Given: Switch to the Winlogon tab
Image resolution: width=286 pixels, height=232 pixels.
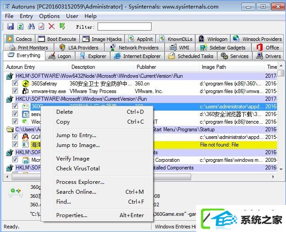Looking at the screenshot, I should click(x=213, y=39).
